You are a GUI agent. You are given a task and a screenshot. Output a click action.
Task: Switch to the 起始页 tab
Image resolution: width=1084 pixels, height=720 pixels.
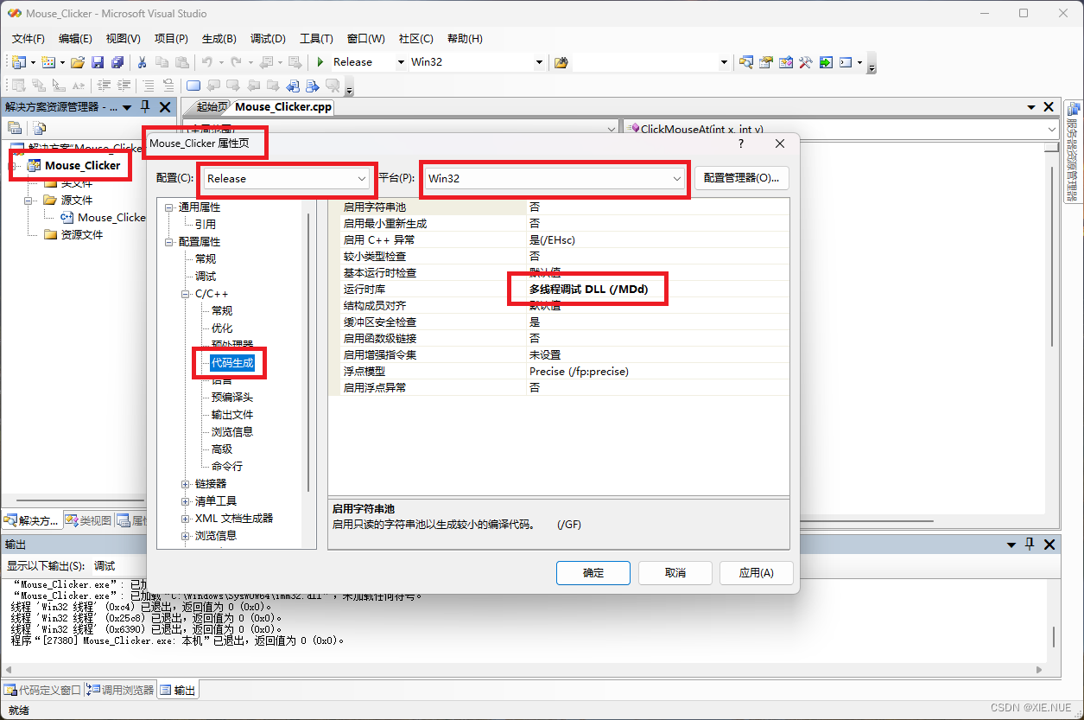coord(211,107)
